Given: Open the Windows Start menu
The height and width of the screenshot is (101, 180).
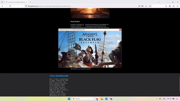Looking at the screenshot, I should tap(69, 99).
